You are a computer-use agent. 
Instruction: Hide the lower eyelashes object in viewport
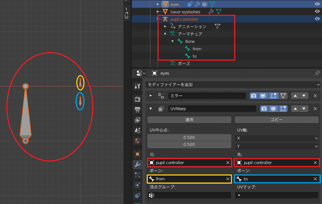pos(317,11)
